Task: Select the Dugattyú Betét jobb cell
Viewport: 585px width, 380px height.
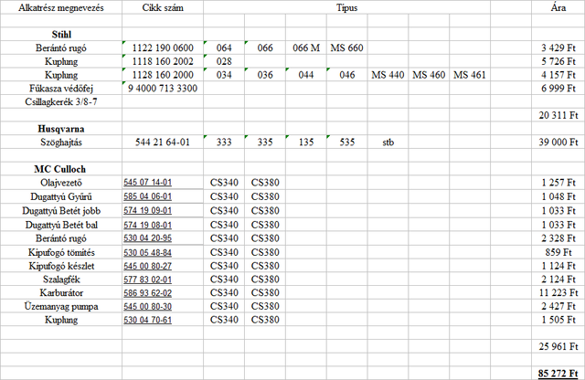Action: (x=61, y=211)
